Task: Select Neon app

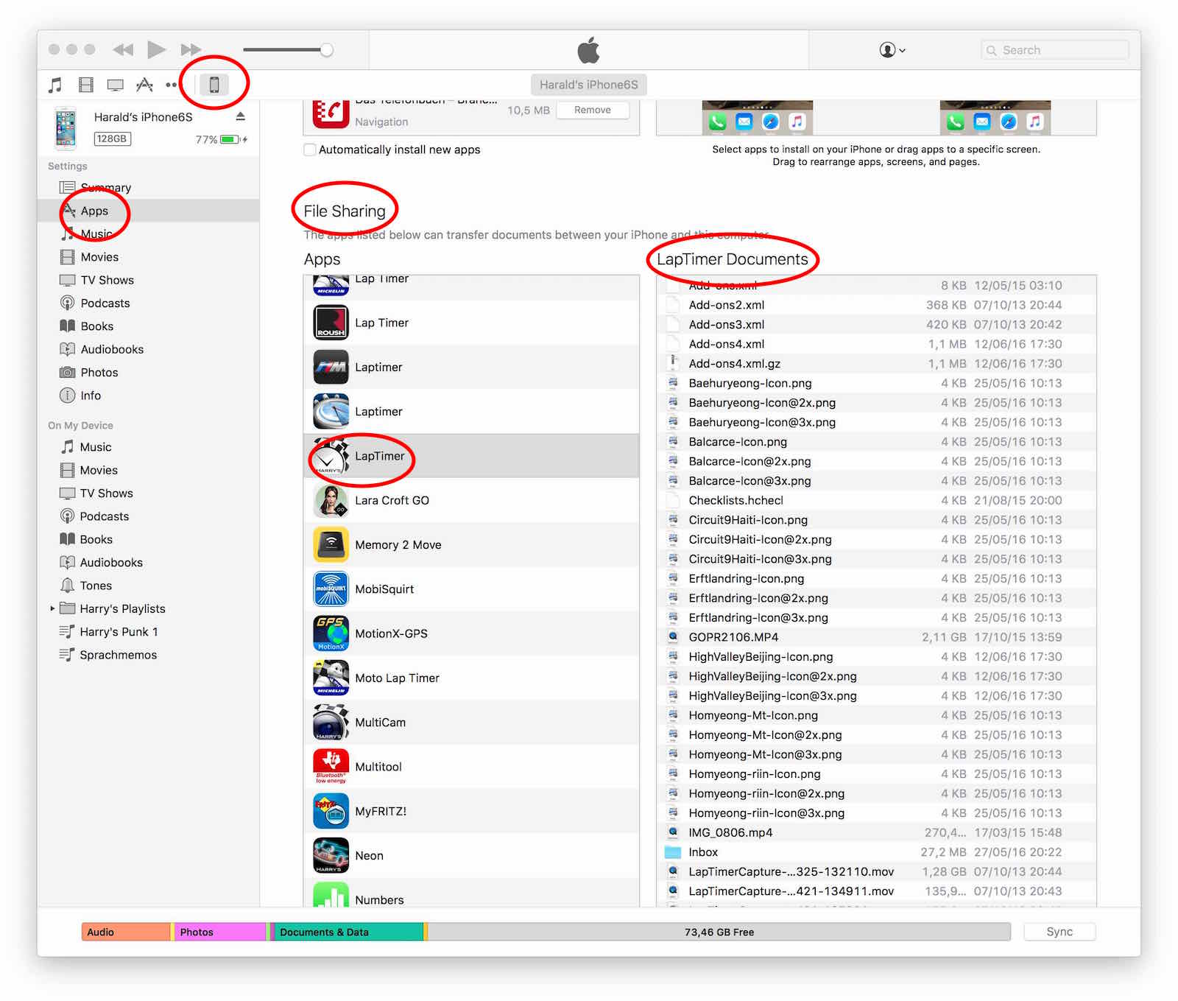Action: click(x=471, y=856)
